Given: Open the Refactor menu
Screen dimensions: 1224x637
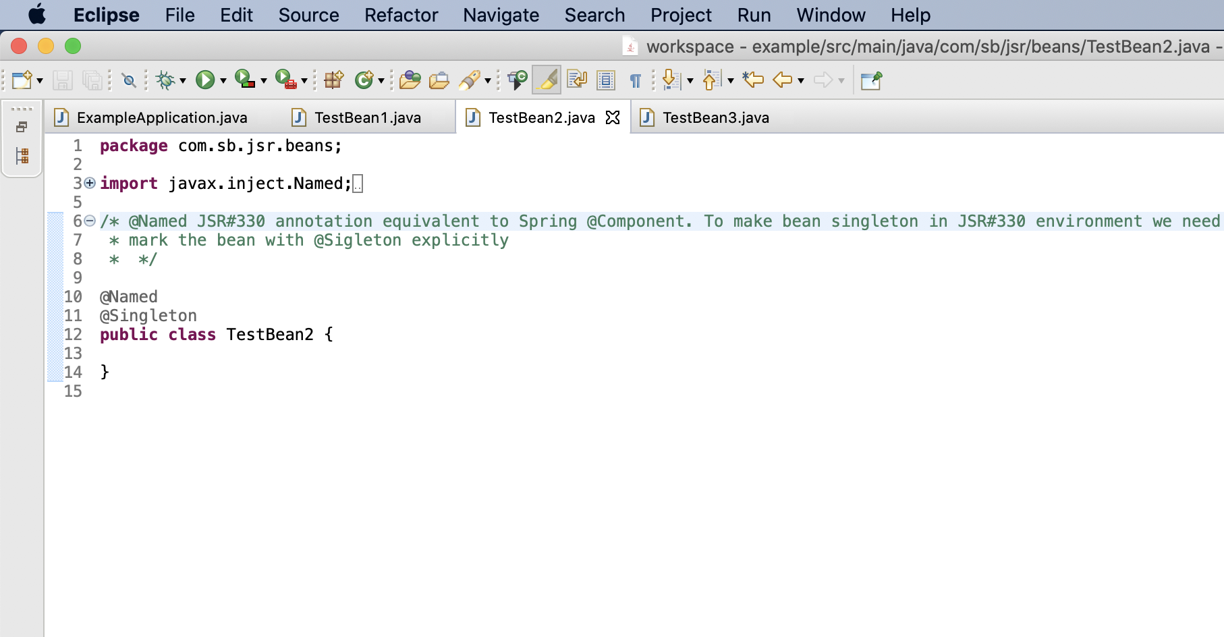Looking at the screenshot, I should (401, 15).
